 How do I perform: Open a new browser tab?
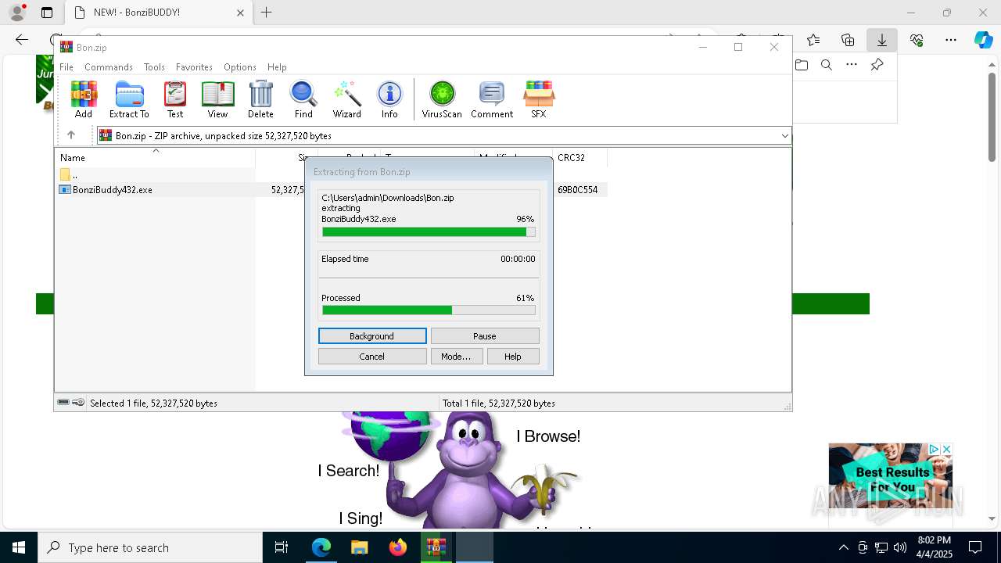[267, 13]
